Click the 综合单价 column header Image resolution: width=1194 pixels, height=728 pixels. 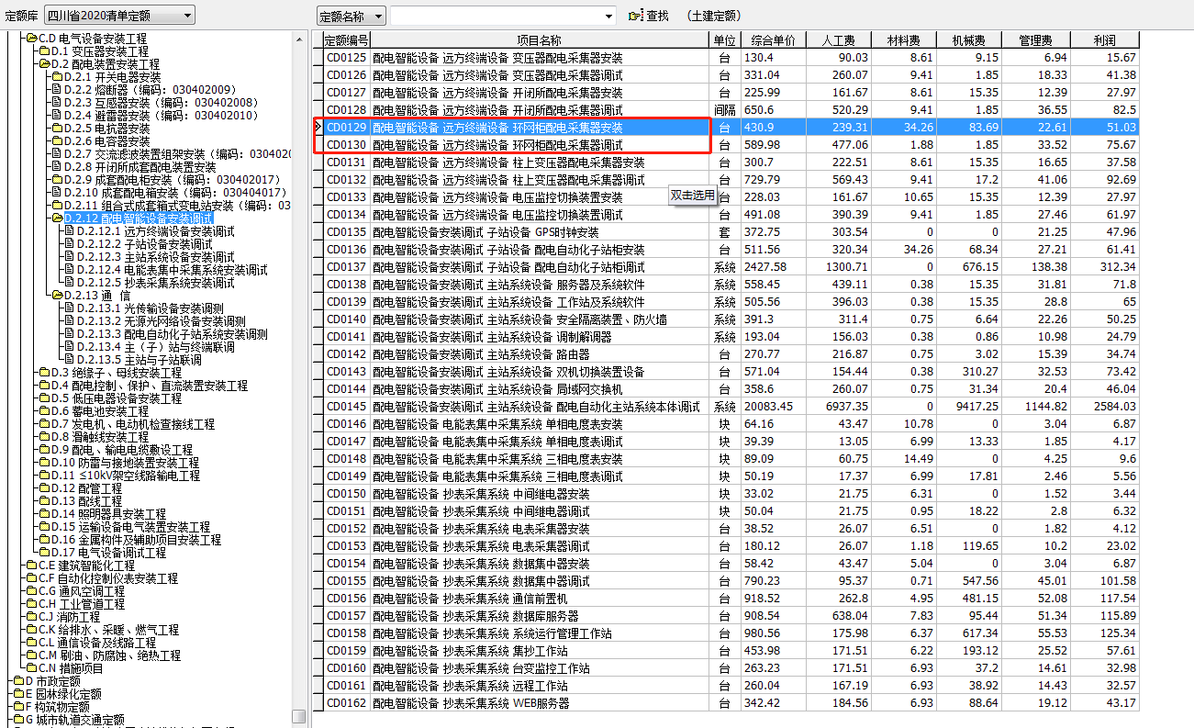tap(774, 40)
